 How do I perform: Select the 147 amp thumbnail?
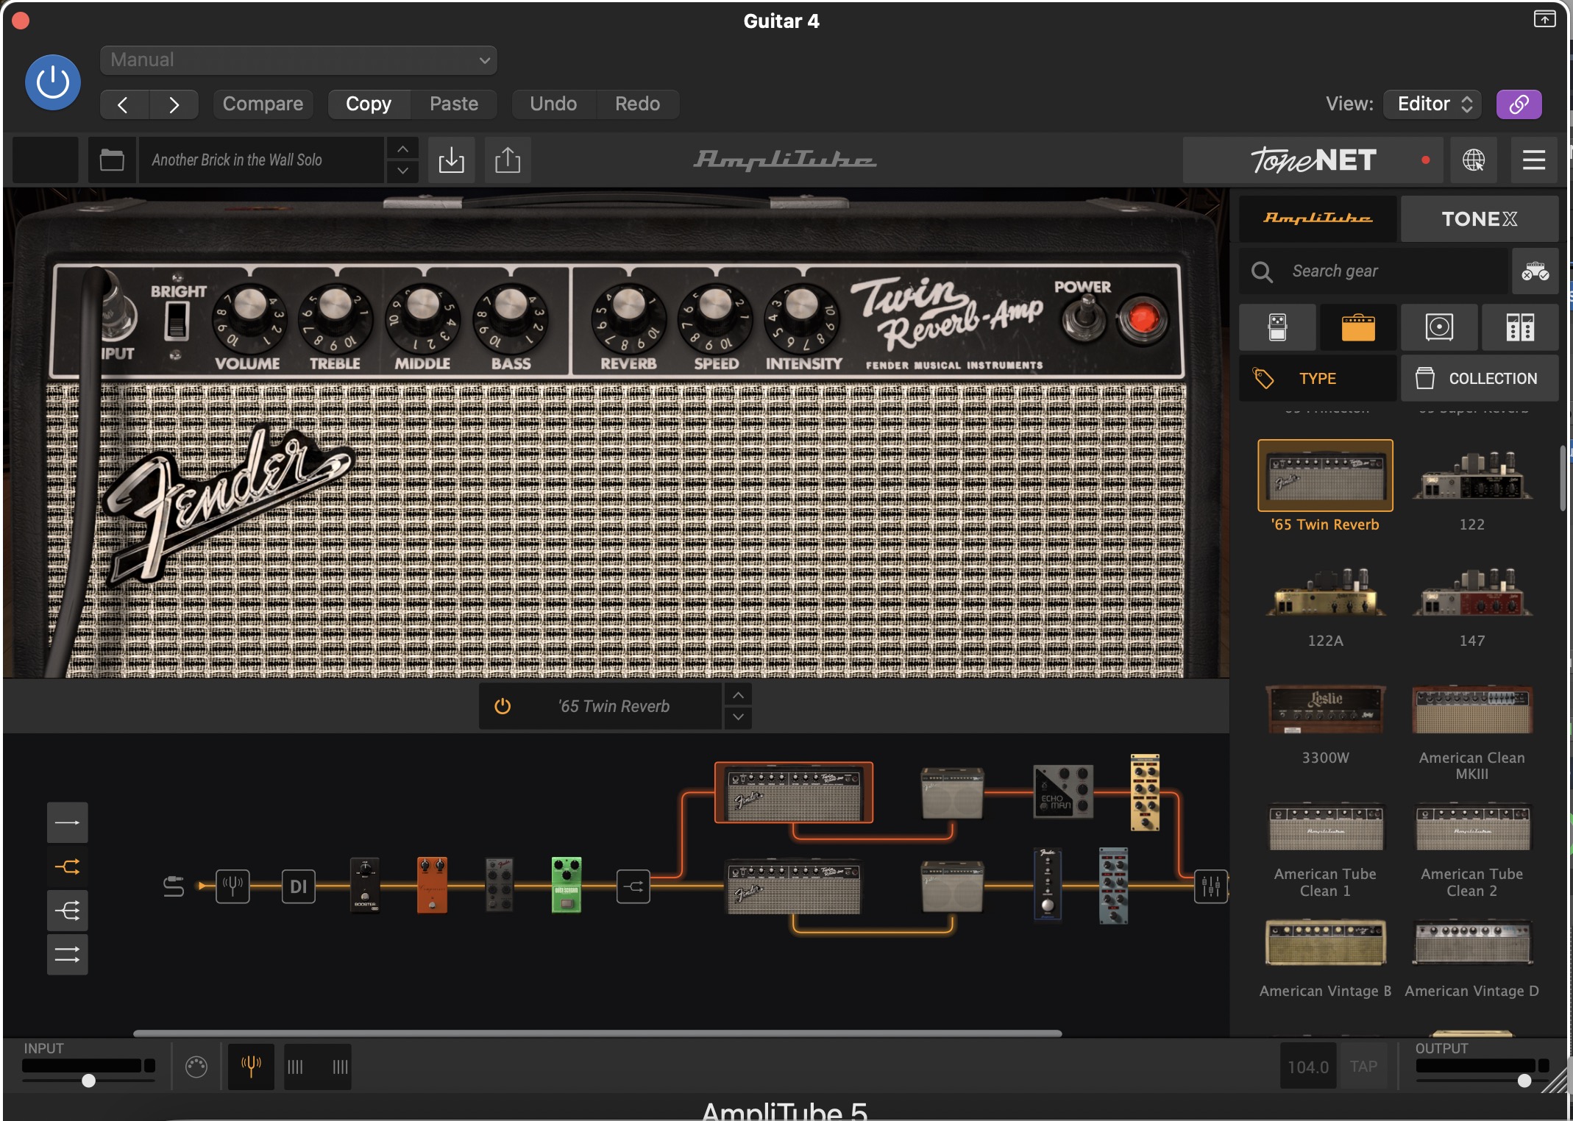click(x=1472, y=592)
